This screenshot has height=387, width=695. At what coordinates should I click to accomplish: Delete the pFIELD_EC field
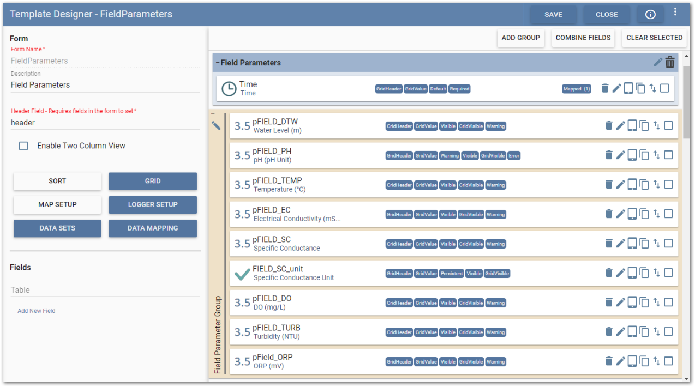[609, 214]
